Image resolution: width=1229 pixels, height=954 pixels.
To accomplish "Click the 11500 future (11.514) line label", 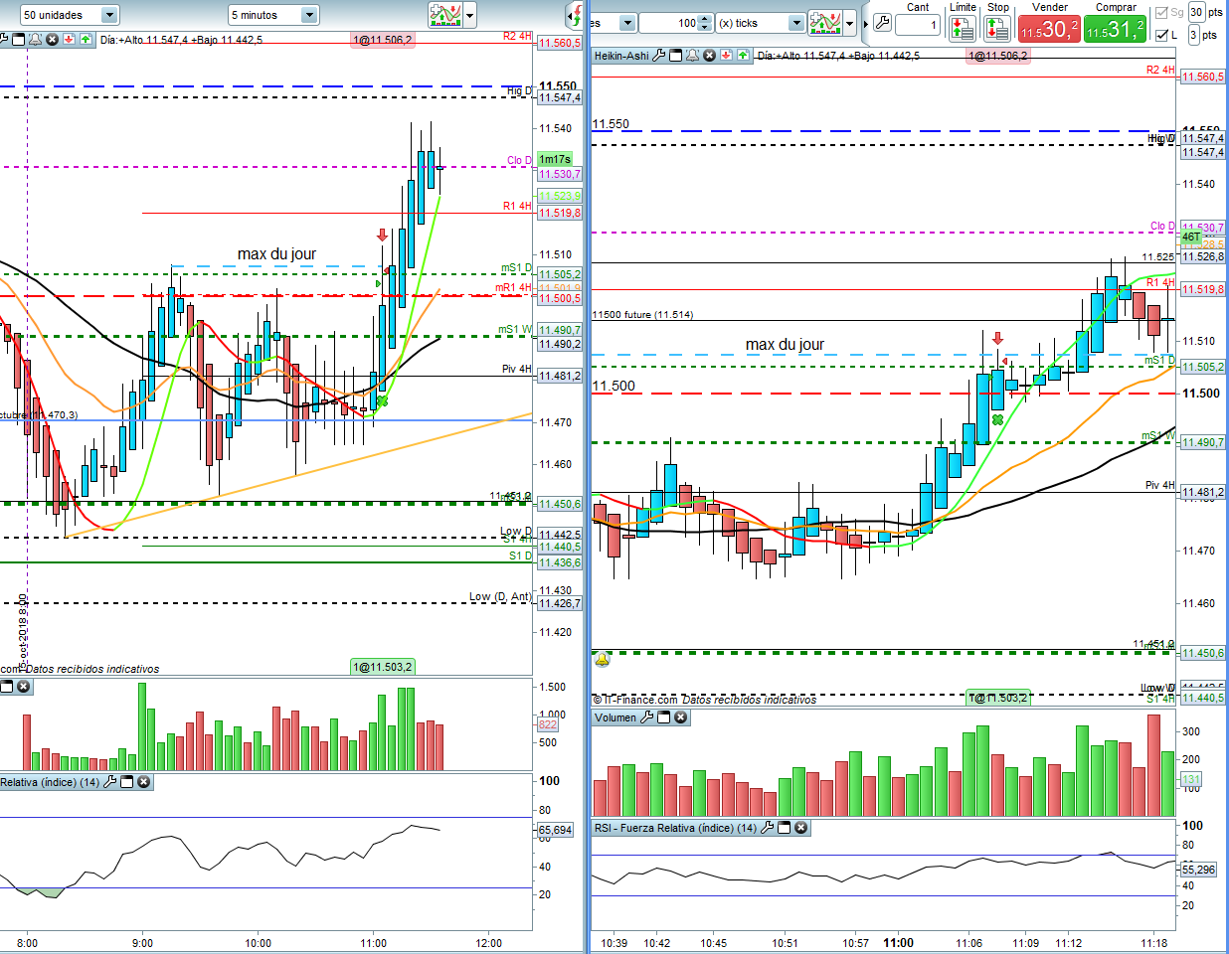I will pyautogui.click(x=642, y=315).
